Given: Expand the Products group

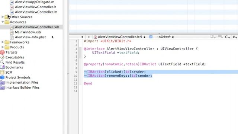Looking at the screenshot, I should (3, 47).
